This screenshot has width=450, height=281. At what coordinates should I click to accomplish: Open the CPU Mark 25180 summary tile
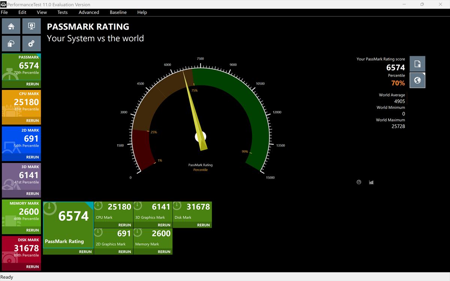click(x=113, y=212)
